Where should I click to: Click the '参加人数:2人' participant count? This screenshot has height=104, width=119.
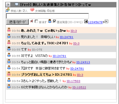click(x=19, y=11)
